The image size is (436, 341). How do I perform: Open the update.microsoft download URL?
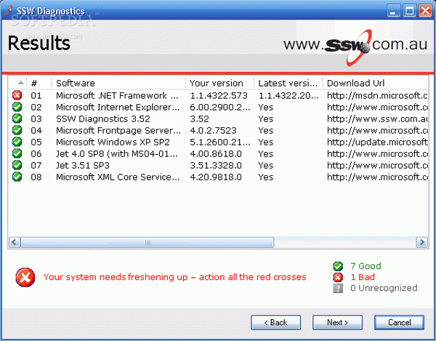click(377, 142)
